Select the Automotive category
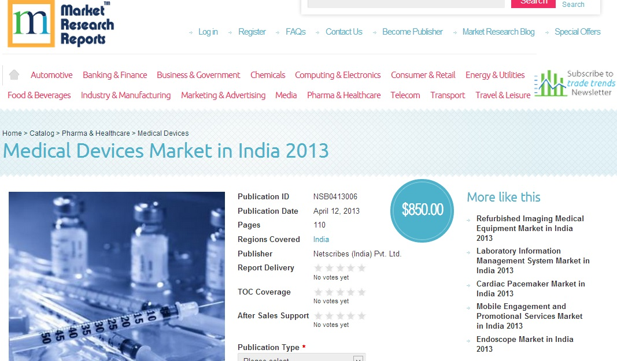Image resolution: width=617 pixels, height=361 pixels. tap(51, 75)
